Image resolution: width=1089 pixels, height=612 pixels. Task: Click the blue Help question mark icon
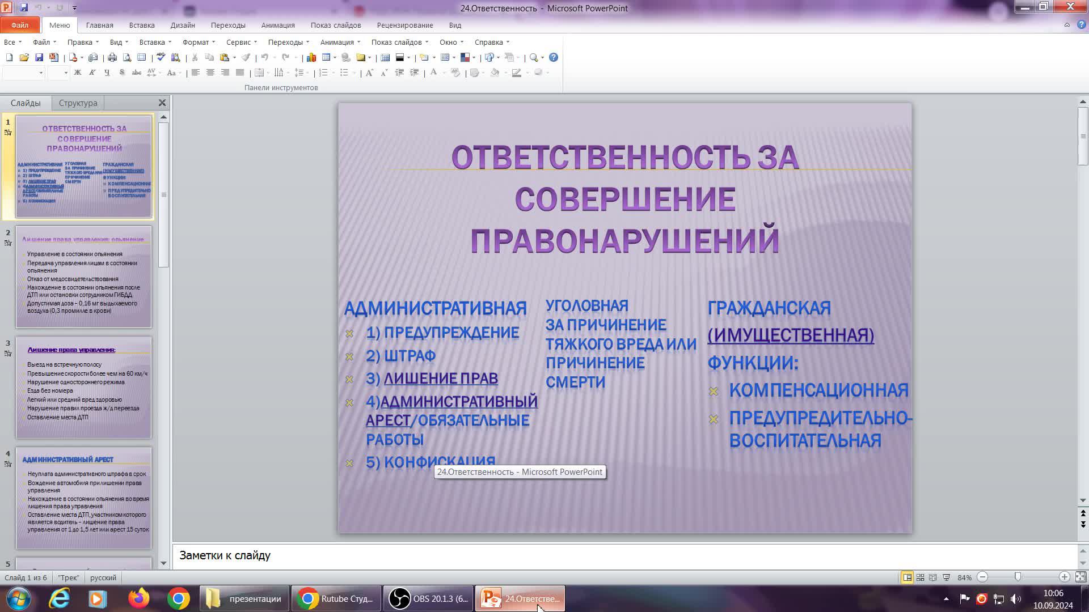pyautogui.click(x=554, y=57)
